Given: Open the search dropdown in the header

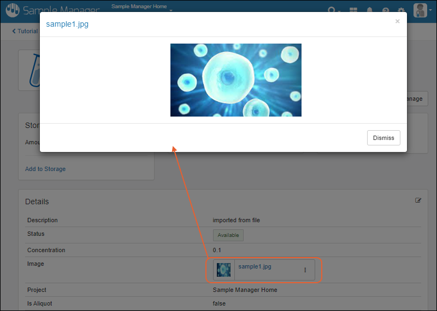Looking at the screenshot, I should pos(333,10).
